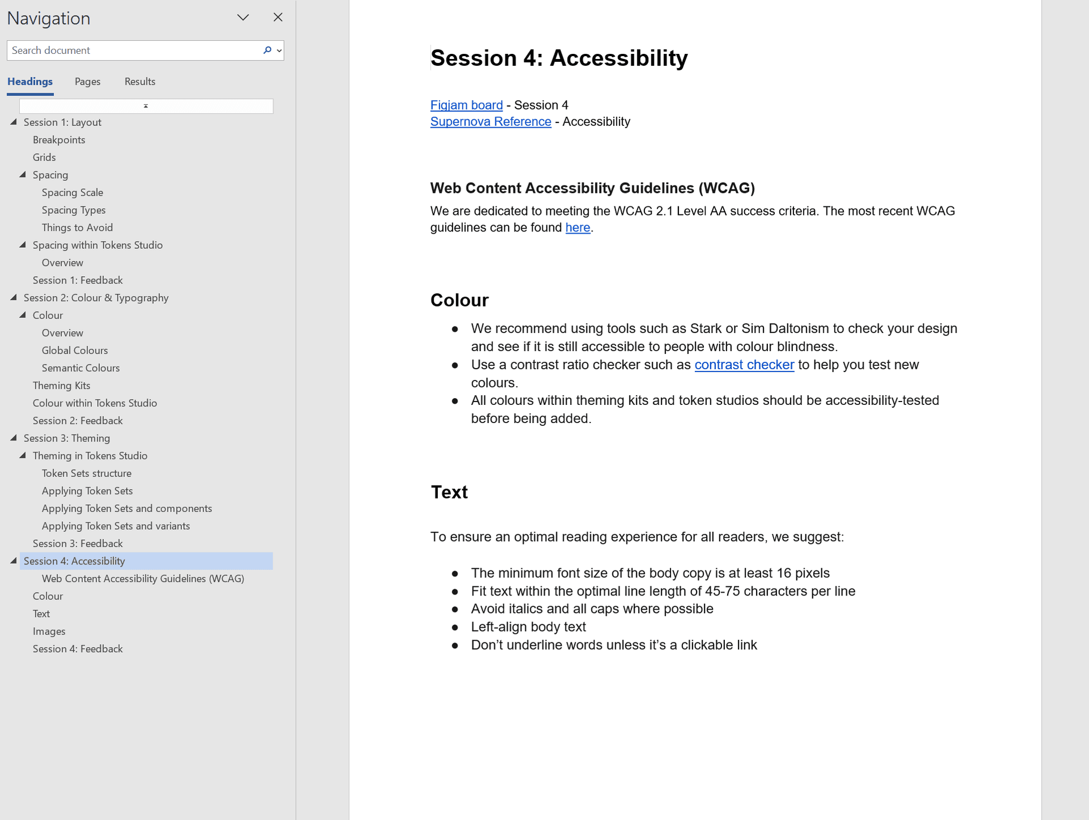
Task: Open the Figjam board link
Action: pyautogui.click(x=466, y=105)
